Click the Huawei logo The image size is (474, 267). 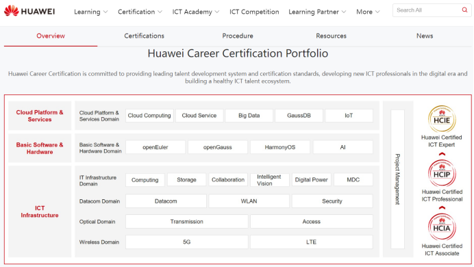click(29, 11)
